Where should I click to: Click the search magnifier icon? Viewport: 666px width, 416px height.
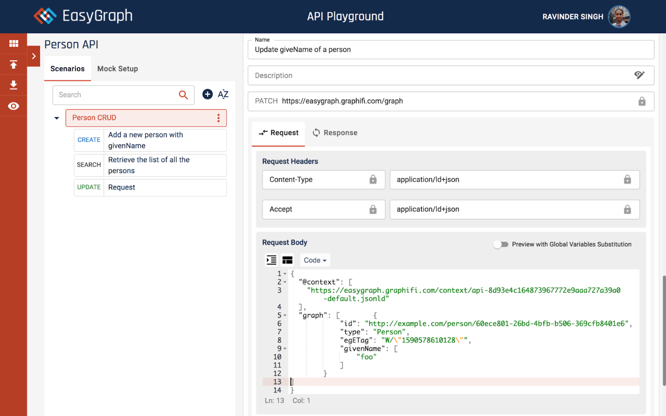pyautogui.click(x=183, y=95)
